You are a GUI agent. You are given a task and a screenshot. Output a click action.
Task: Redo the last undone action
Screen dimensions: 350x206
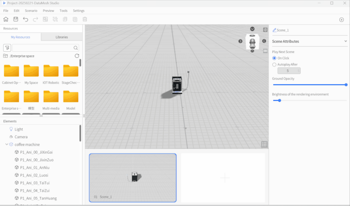click(x=35, y=19)
